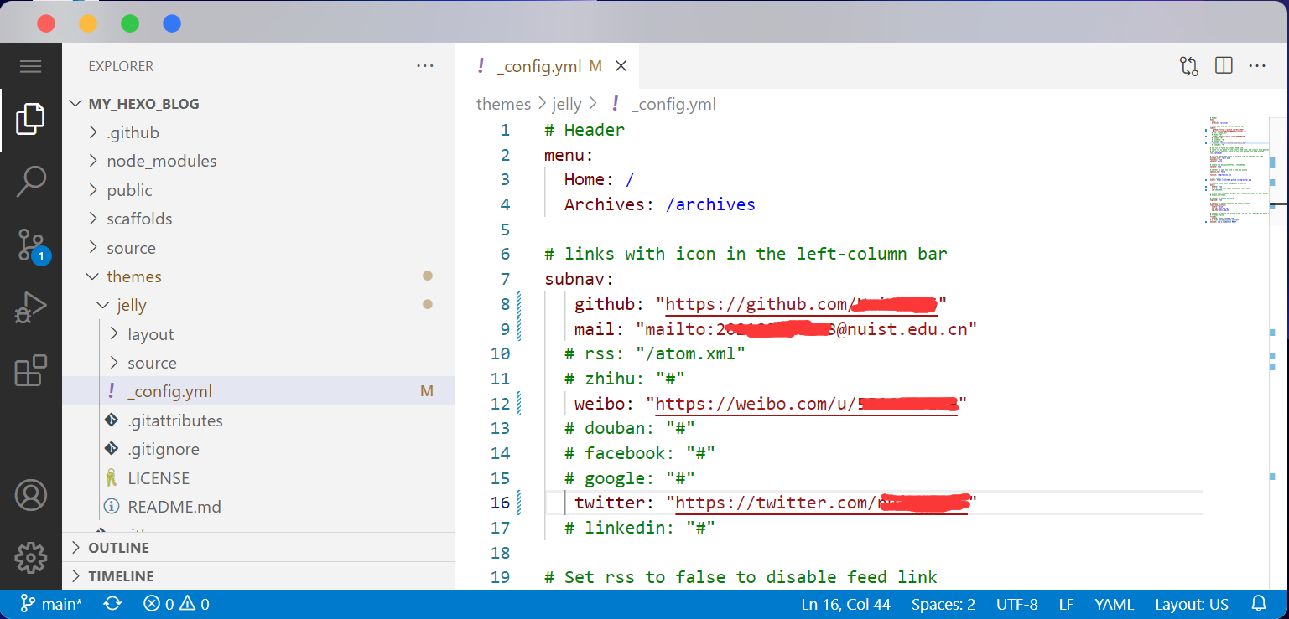Open the Search view icon
Viewport: 1289px width, 619px height.
pos(30,182)
